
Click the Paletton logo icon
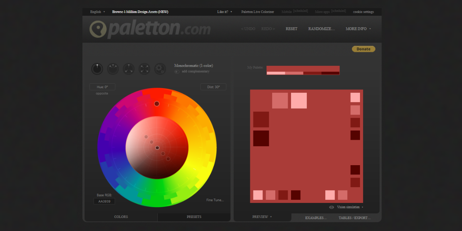pos(97,29)
